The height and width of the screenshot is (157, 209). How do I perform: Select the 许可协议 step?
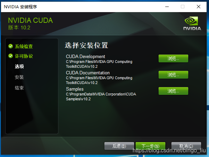pyautogui.click(x=24, y=56)
